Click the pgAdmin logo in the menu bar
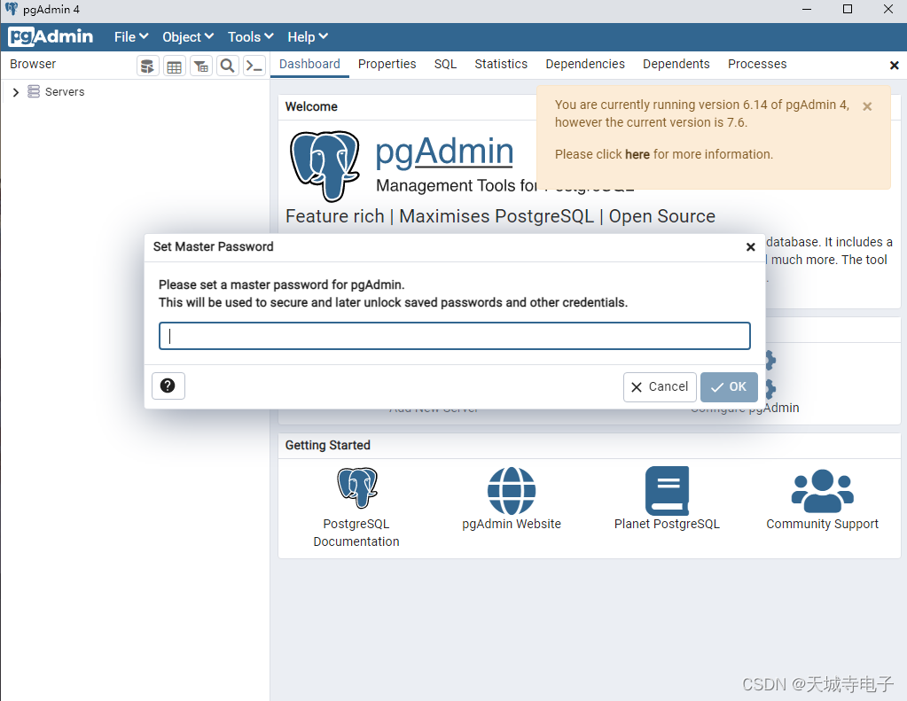 point(51,36)
